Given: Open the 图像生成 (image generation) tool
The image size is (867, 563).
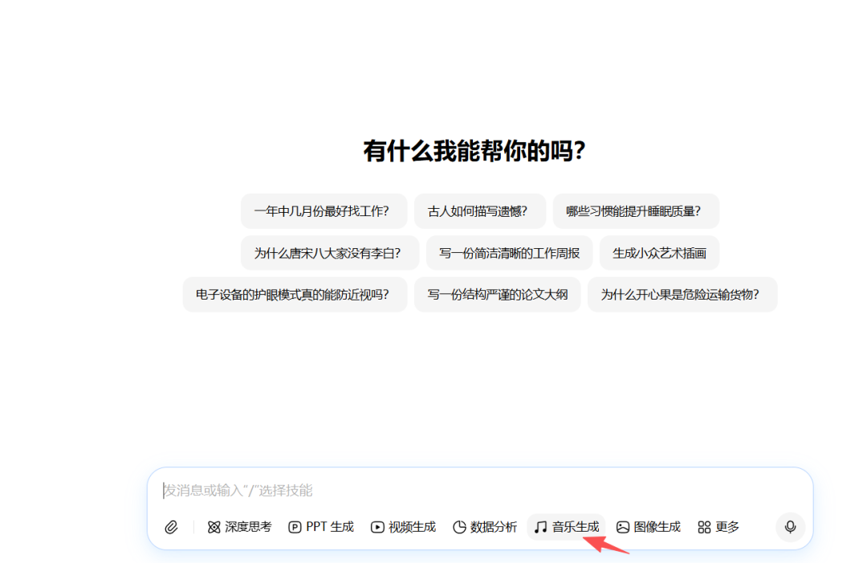Looking at the screenshot, I should tap(648, 527).
